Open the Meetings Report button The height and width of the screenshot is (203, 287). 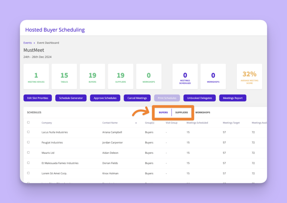pos(233,98)
